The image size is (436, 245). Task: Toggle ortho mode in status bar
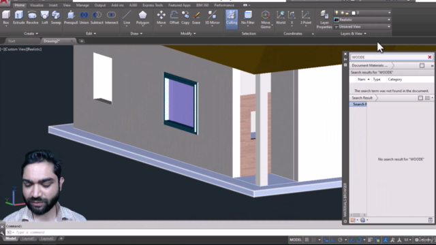tap(333, 240)
